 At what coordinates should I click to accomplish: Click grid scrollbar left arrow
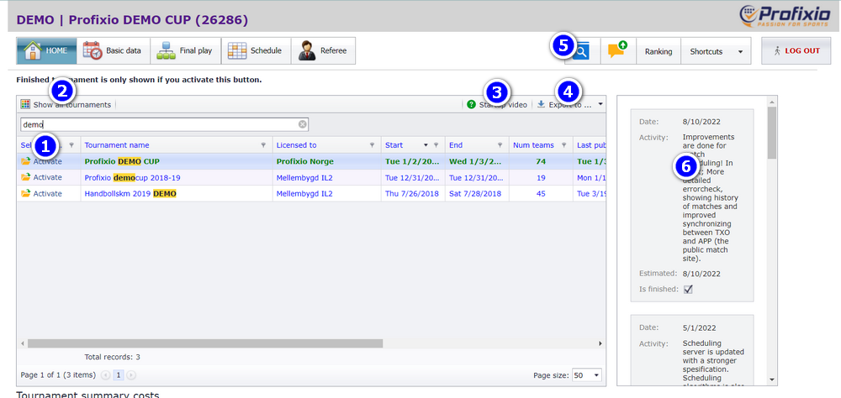coord(23,343)
